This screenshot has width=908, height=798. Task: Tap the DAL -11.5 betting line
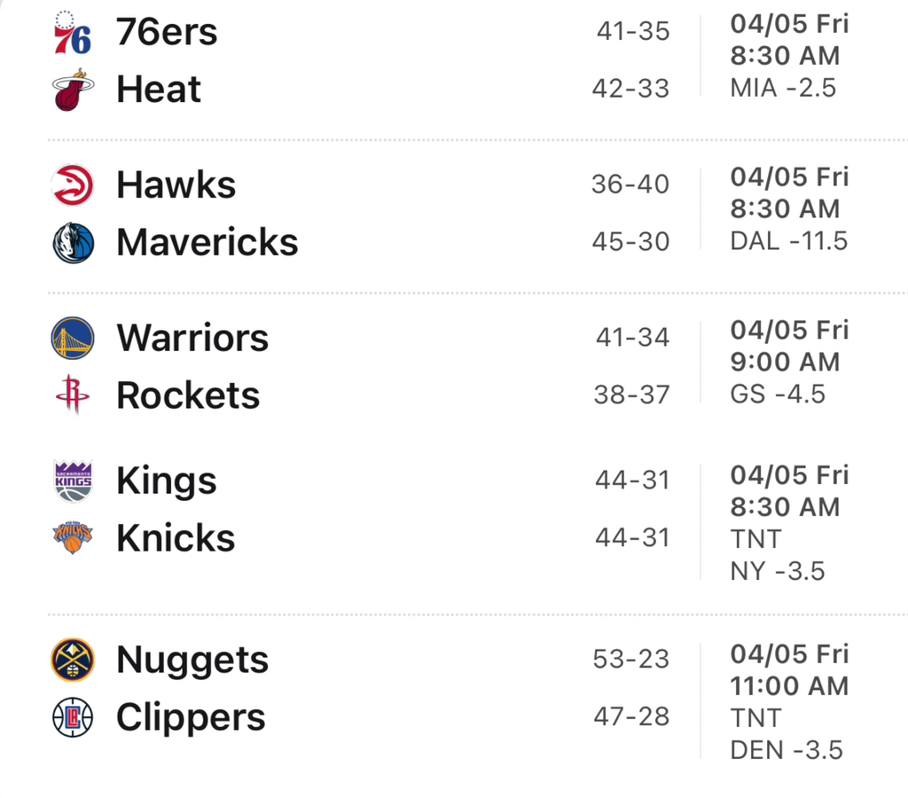789,240
